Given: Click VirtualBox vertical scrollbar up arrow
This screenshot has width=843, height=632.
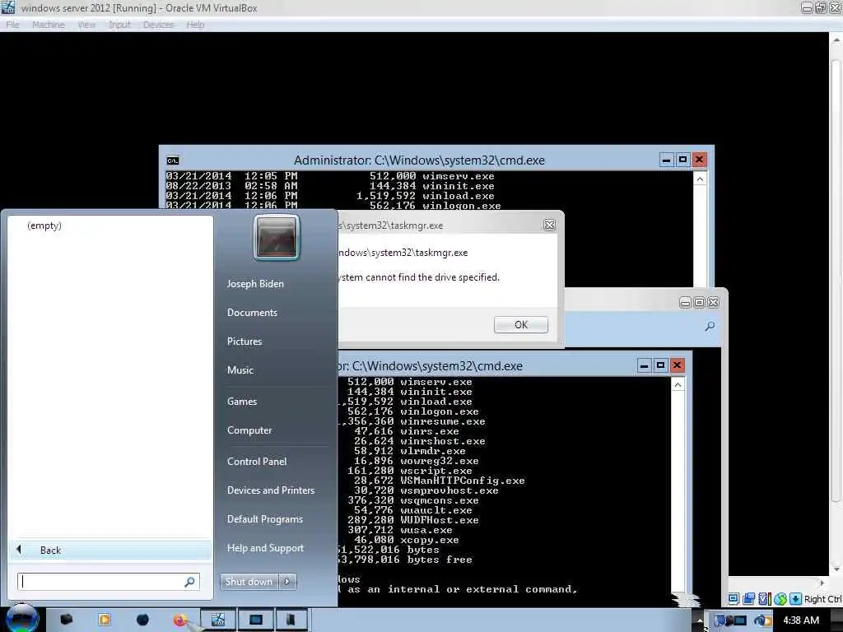Looking at the screenshot, I should coord(836,40).
